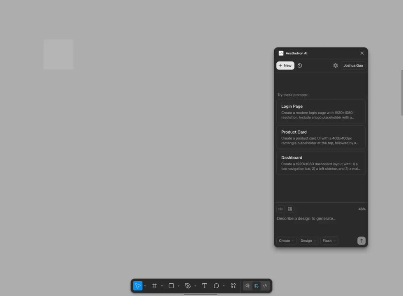Image resolution: width=403 pixels, height=296 pixels.
Task: Choose the Dashboard prompt card
Action: 321,163
